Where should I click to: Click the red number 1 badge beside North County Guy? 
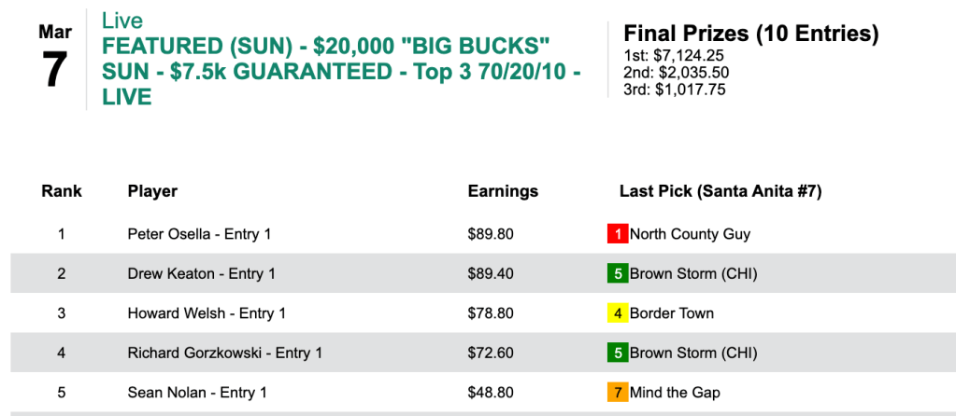tap(617, 234)
